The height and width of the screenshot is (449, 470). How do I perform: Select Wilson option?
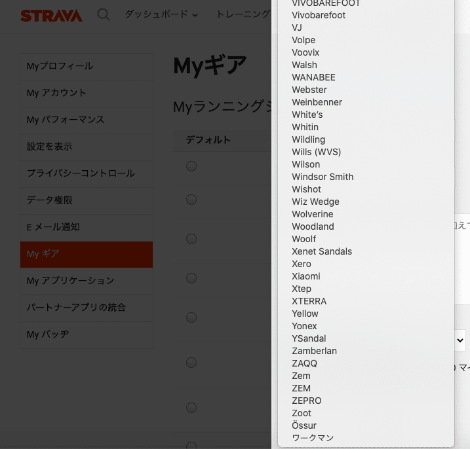(366, 164)
